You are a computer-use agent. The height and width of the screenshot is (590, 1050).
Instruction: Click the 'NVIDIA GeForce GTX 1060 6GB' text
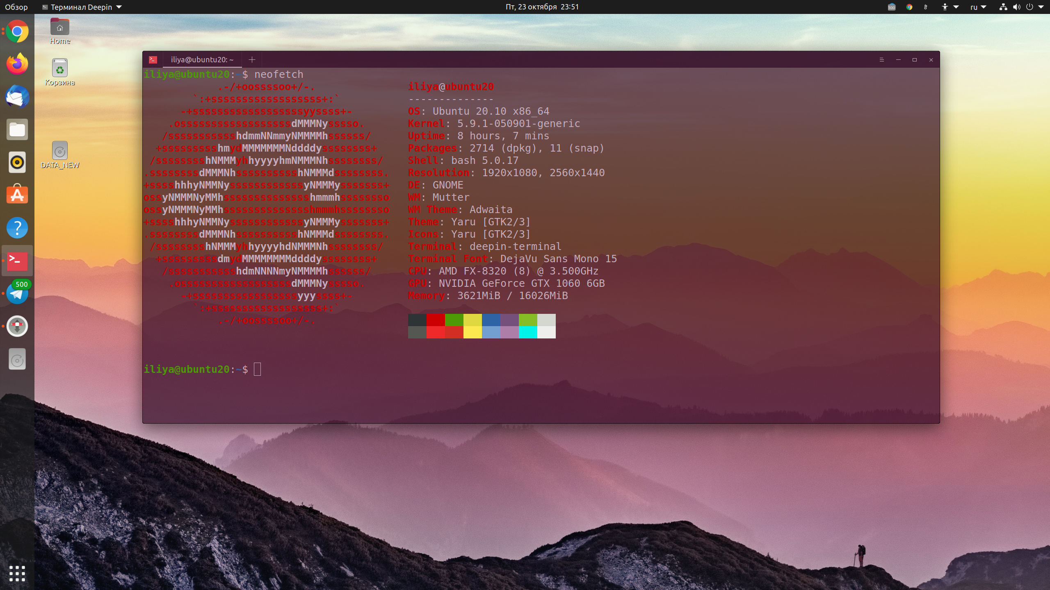coord(522,284)
